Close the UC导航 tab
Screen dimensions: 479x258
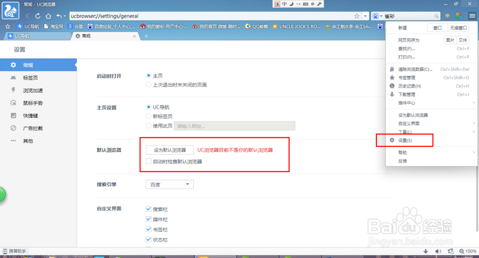click(x=67, y=36)
